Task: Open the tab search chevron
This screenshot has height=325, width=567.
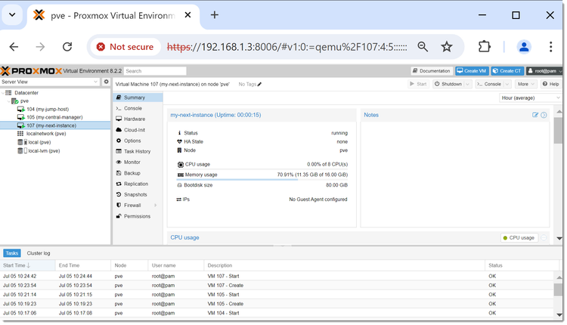Action: [x=12, y=15]
